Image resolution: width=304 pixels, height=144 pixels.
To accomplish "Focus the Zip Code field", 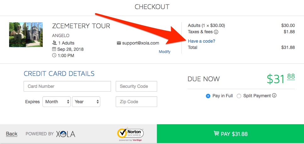I will pos(136,102).
